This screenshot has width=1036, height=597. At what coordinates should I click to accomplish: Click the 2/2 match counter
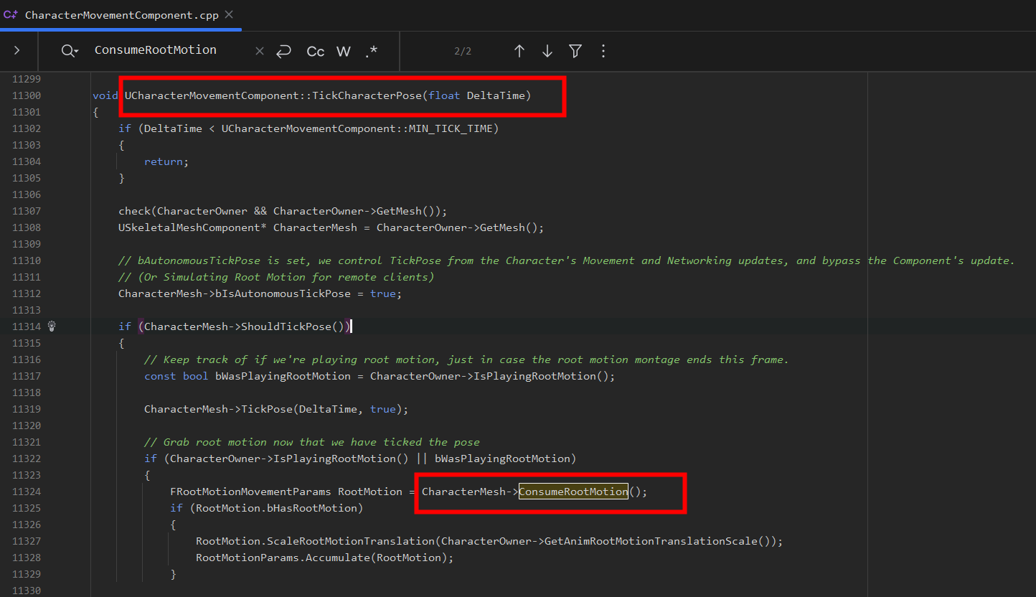point(463,51)
